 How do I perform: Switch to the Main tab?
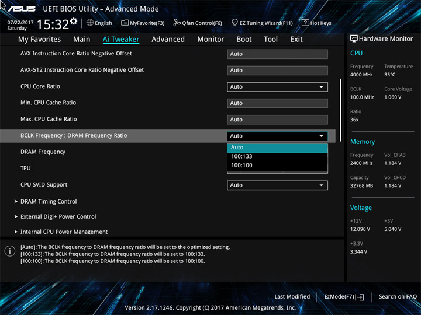[82, 40]
